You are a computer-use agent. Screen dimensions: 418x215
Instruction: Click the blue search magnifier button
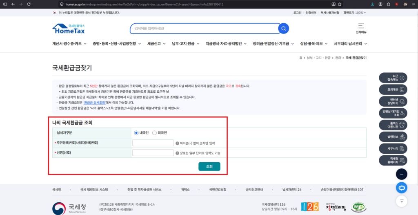click(x=284, y=28)
